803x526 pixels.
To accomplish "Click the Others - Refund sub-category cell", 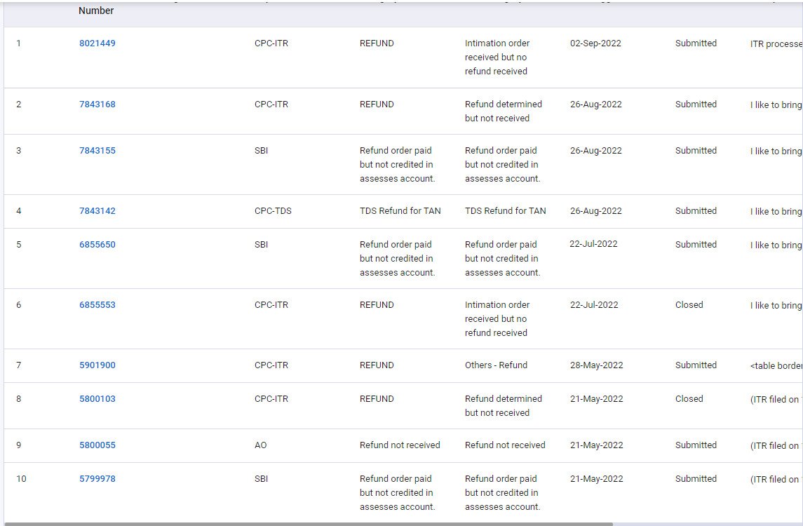I will click(x=497, y=365).
